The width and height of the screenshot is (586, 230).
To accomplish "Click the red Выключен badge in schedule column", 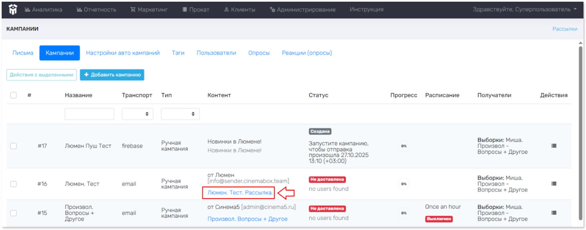I will tap(439, 219).
